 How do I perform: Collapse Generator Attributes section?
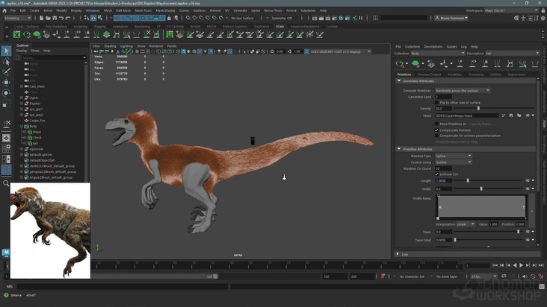(399, 80)
